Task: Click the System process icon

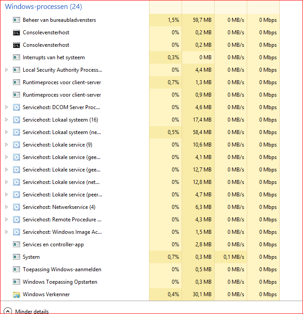Action: [x=17, y=257]
